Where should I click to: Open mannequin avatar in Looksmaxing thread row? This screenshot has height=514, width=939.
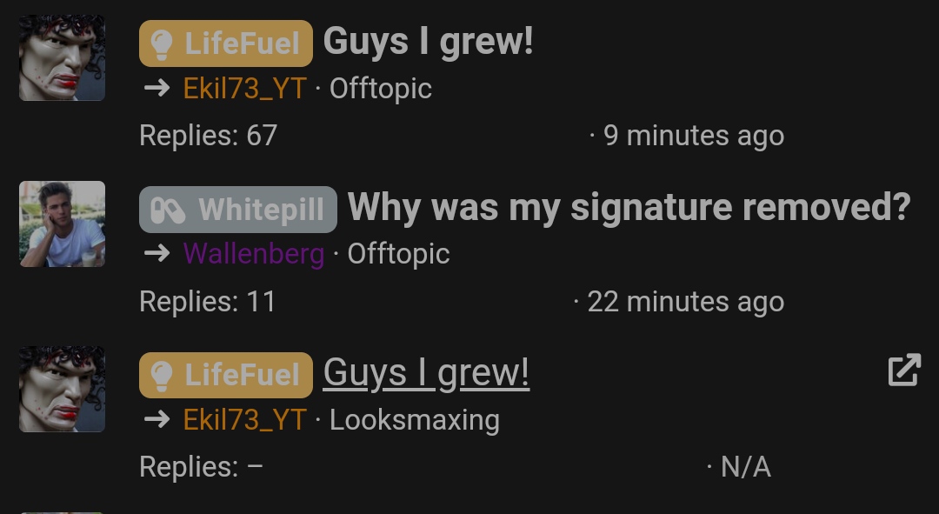click(x=63, y=390)
